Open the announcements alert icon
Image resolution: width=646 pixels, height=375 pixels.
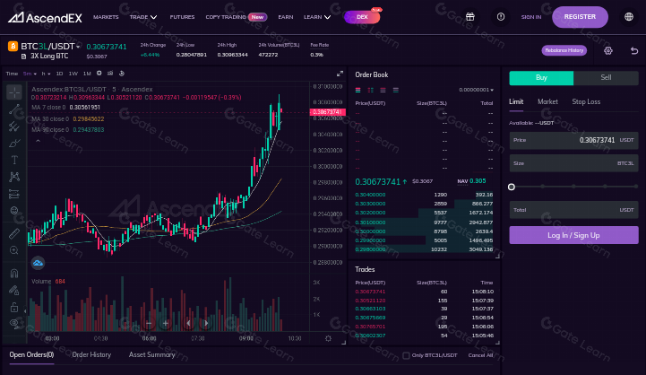coord(501,17)
